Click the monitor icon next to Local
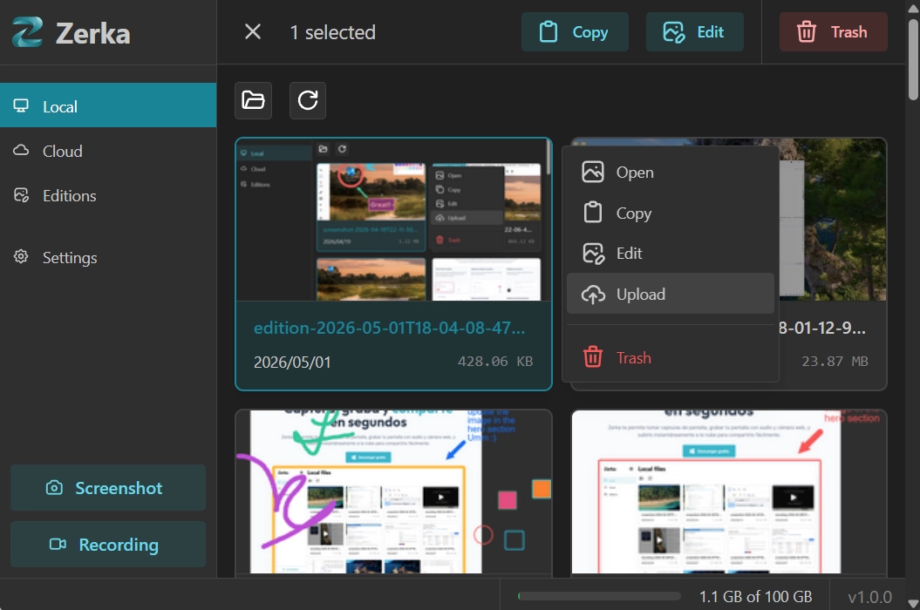Screen dimensions: 920x610 click(x=21, y=105)
